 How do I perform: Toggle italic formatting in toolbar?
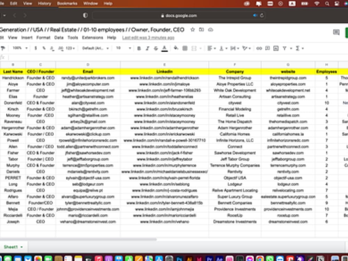[147, 48]
